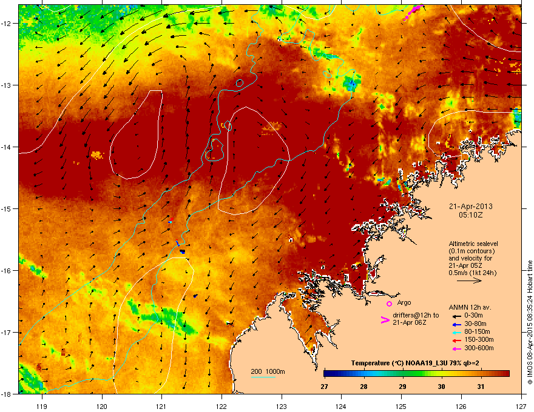Click the latitude axis label -14

tap(7, 147)
